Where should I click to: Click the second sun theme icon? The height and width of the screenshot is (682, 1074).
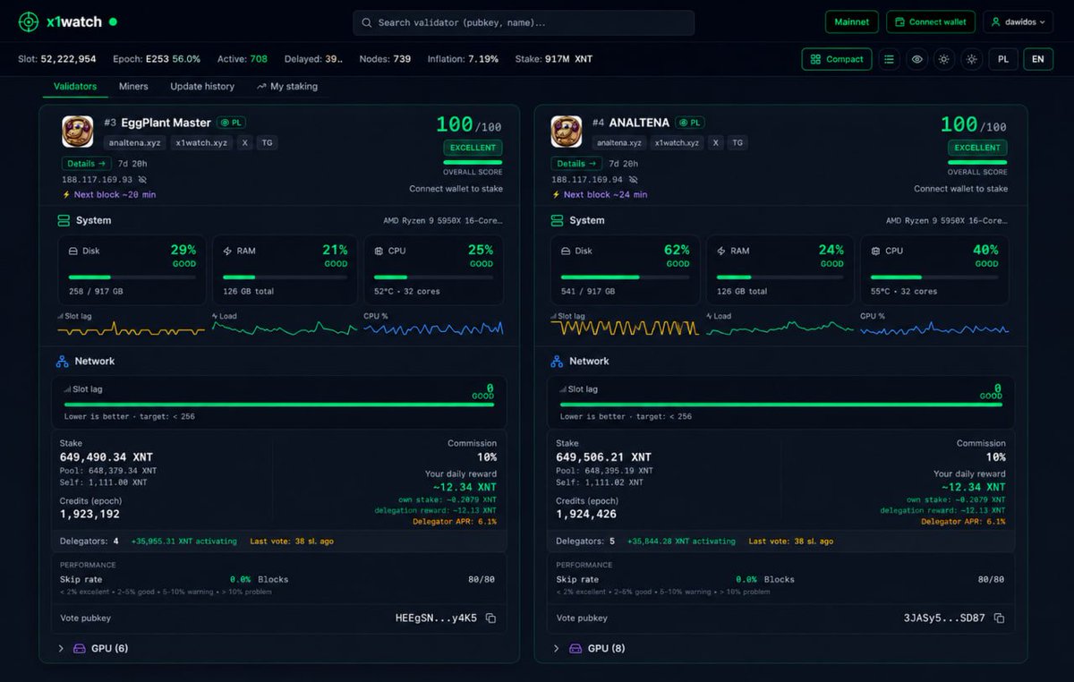coord(971,59)
